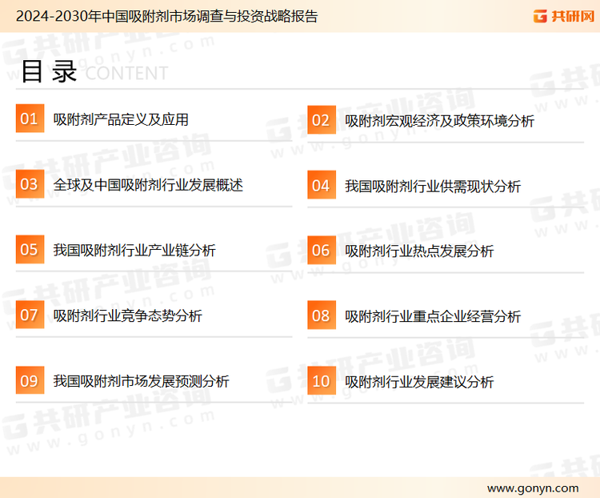Click the orange 01 number badge

pos(30,119)
